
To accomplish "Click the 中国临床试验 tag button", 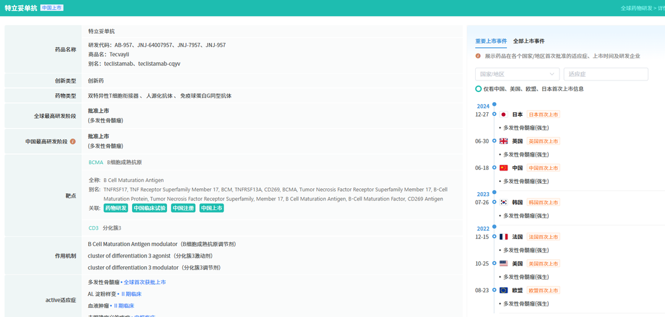I will (x=149, y=208).
